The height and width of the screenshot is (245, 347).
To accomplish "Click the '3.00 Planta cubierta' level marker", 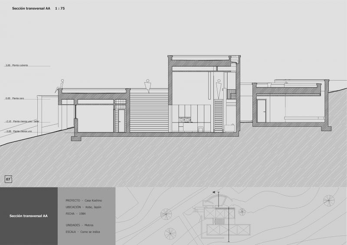I will click(x=17, y=65).
